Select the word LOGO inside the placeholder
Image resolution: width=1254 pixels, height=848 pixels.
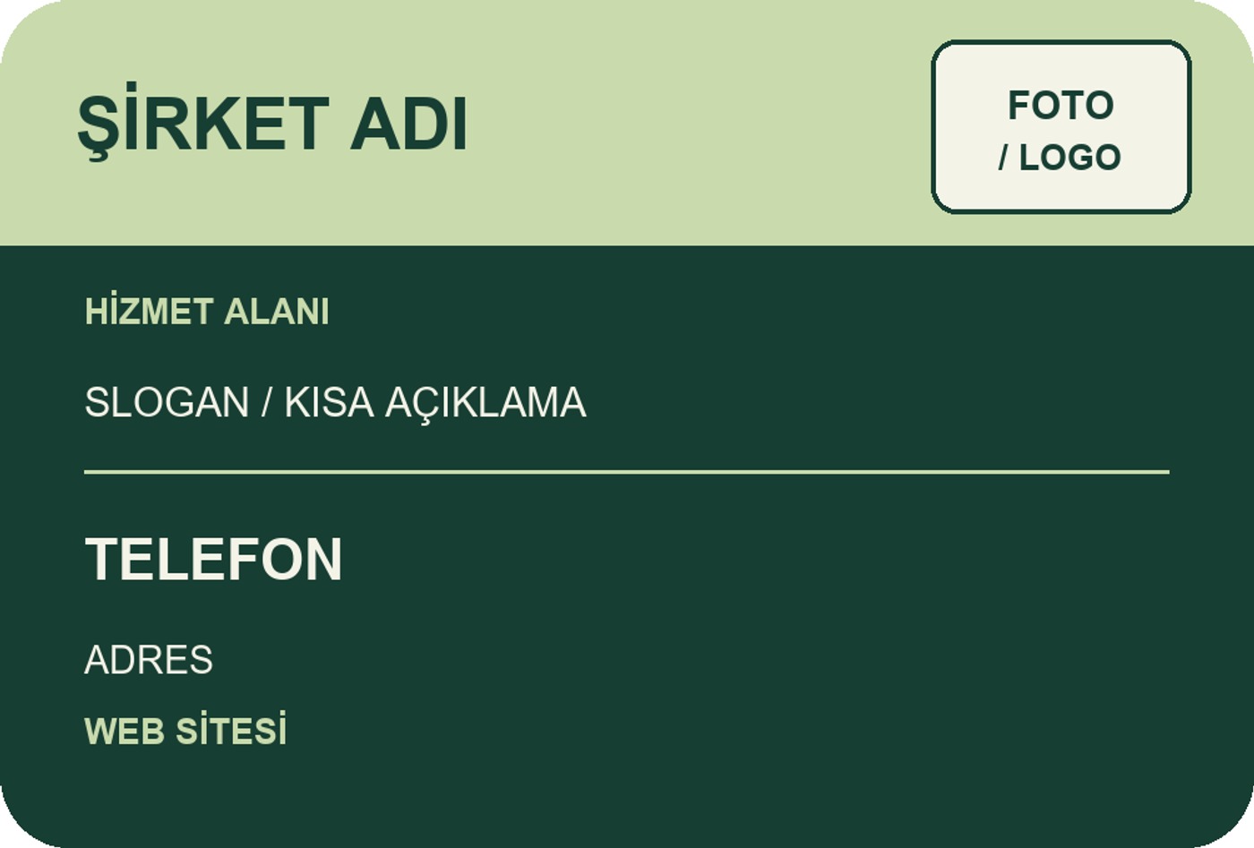(1069, 158)
